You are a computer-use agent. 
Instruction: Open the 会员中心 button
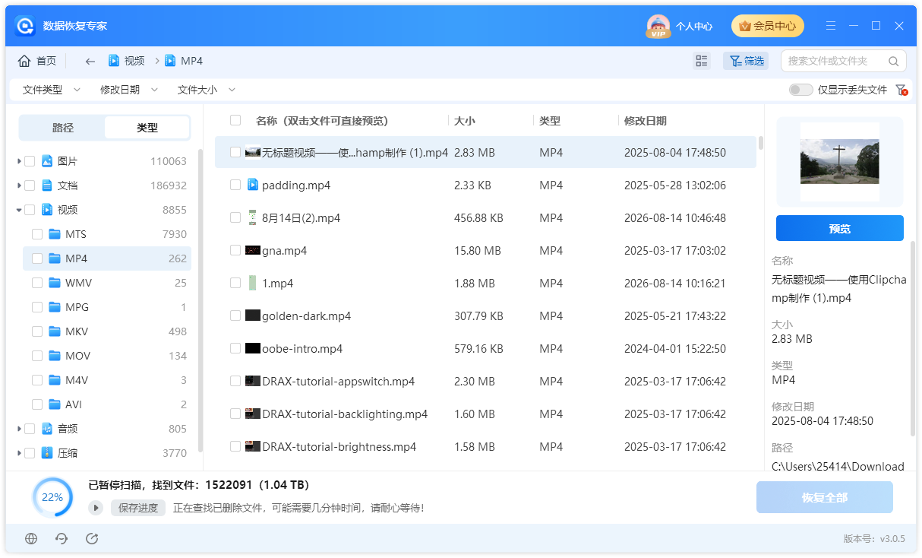(768, 26)
